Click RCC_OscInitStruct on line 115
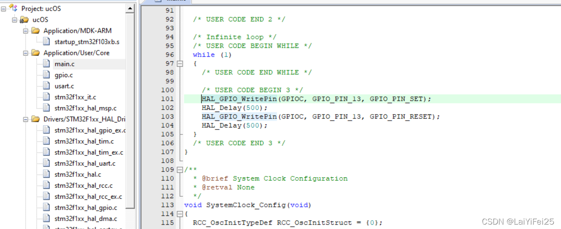 [315, 223]
